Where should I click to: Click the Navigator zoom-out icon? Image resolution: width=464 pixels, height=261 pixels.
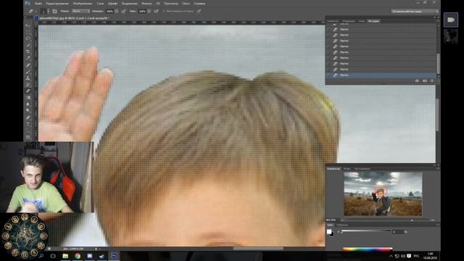(342, 220)
